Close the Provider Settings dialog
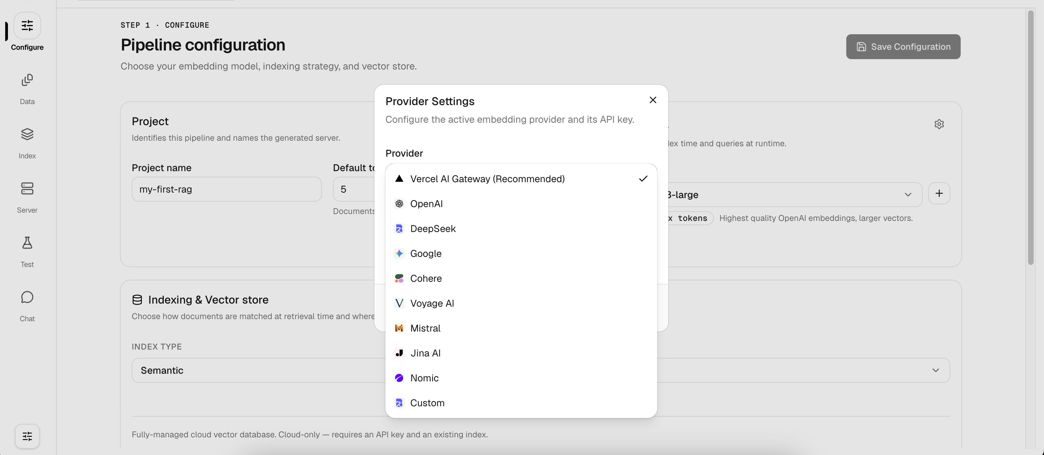 coord(653,100)
